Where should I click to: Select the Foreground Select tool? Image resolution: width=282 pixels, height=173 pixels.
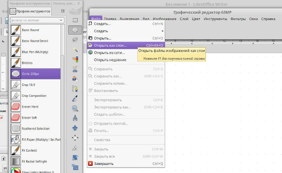tap(75, 79)
